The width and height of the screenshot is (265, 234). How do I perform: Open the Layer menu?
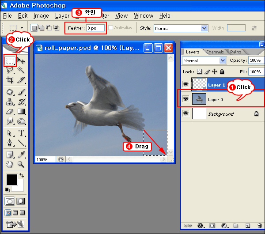pyautogui.click(x=62, y=16)
